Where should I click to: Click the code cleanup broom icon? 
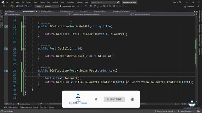coord(41,104)
